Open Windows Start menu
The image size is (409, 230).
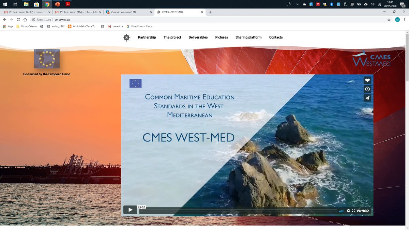tap(4, 4)
